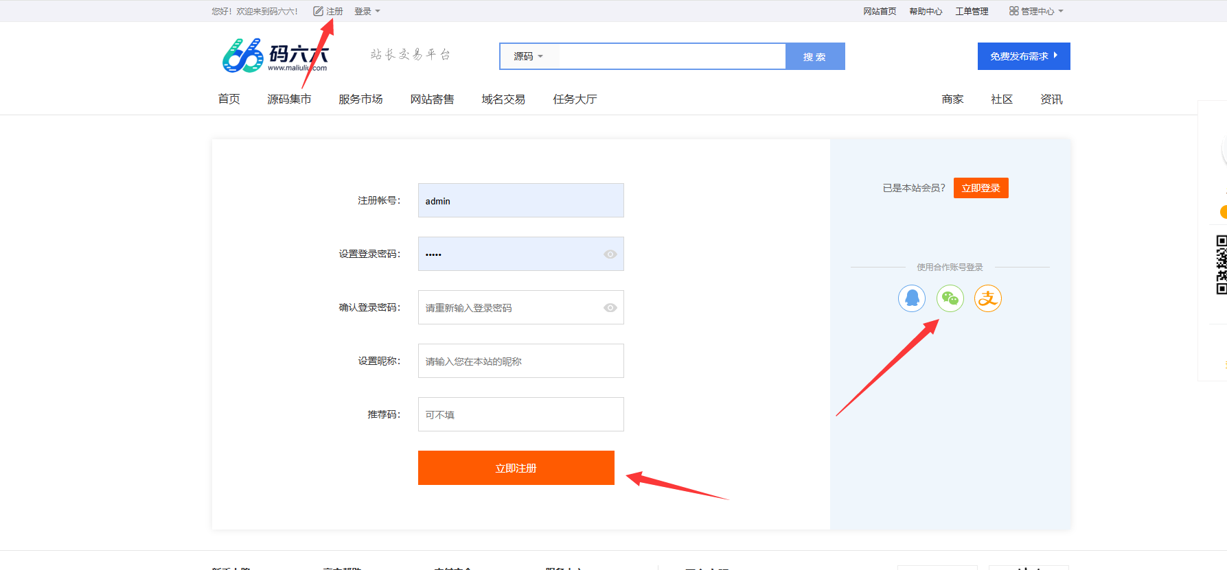
Task: Show password in 设置登录密码 field
Action: 610,254
